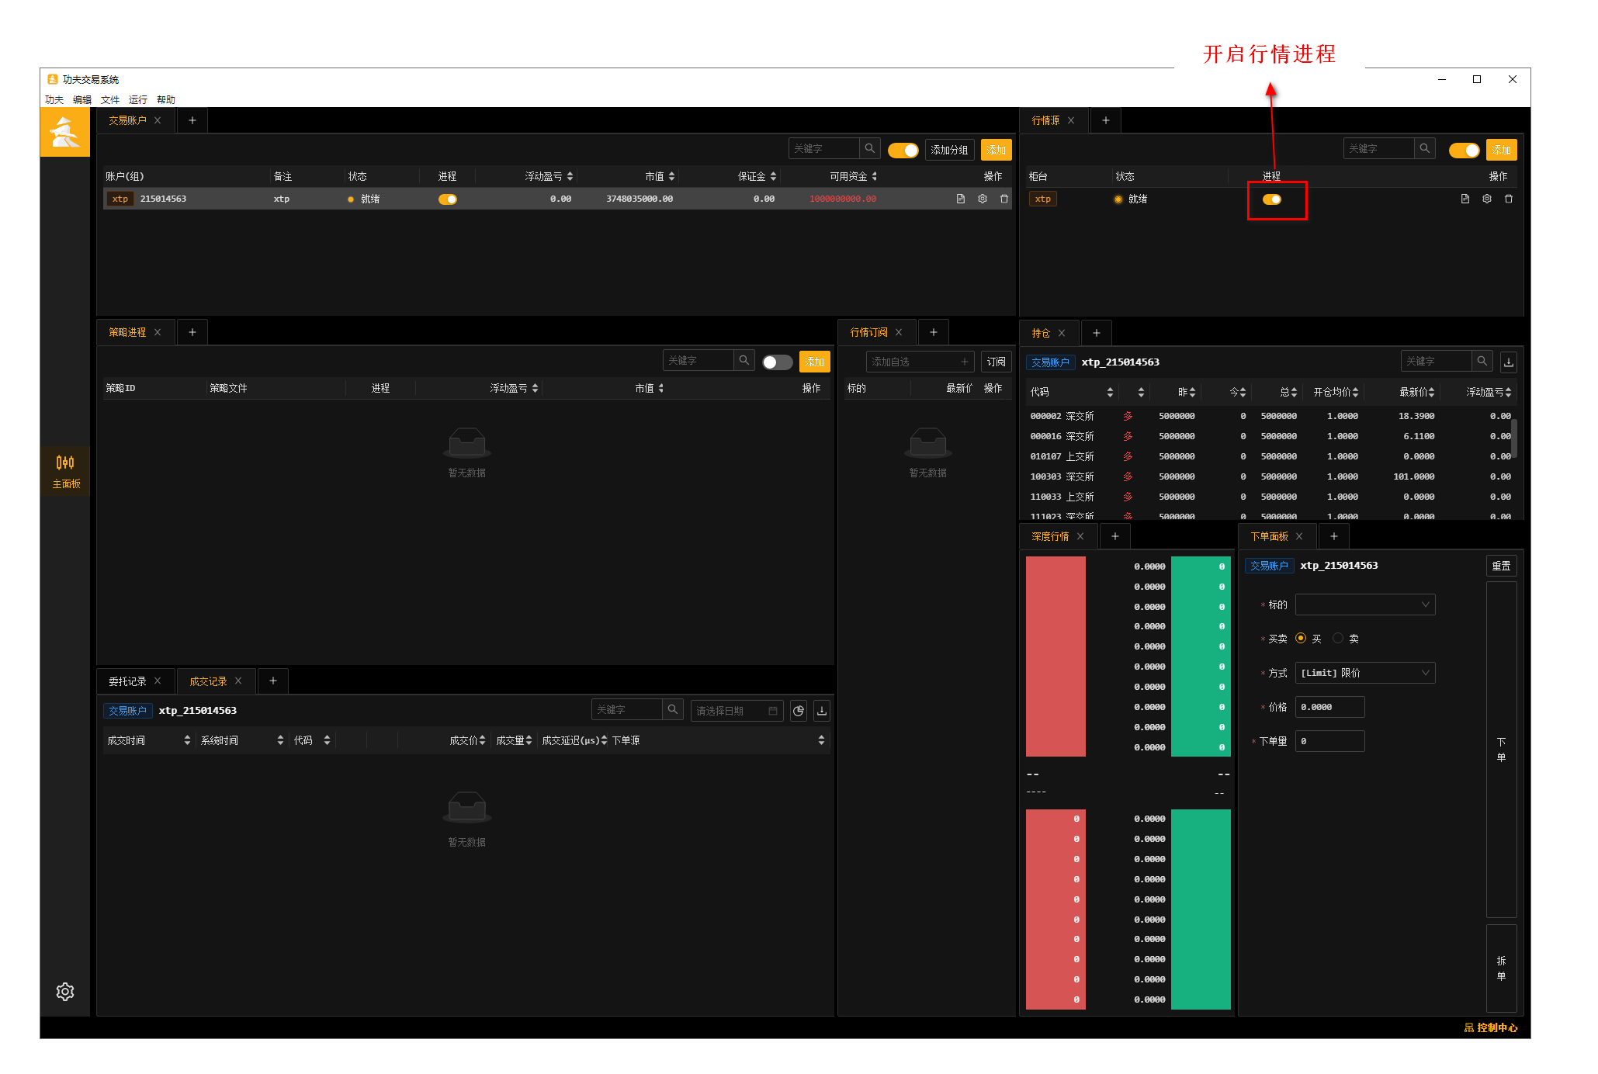Select the 买 radio button
This screenshot has height=1074, width=1598.
coord(1301,638)
